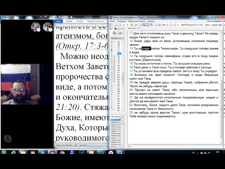This screenshot has height=169, width=225.
Task: Click the bookmarks book icon in BibleQuote toolbar
Action: click(x=151, y=25)
